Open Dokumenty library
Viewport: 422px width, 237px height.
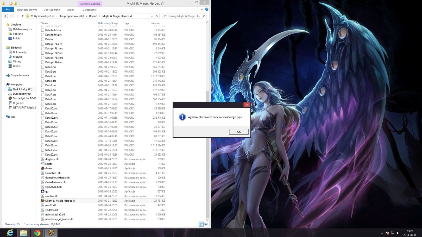pyautogui.click(x=20, y=52)
